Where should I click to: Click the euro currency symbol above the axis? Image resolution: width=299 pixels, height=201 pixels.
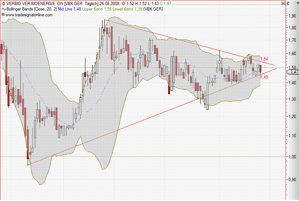(x=288, y=3)
